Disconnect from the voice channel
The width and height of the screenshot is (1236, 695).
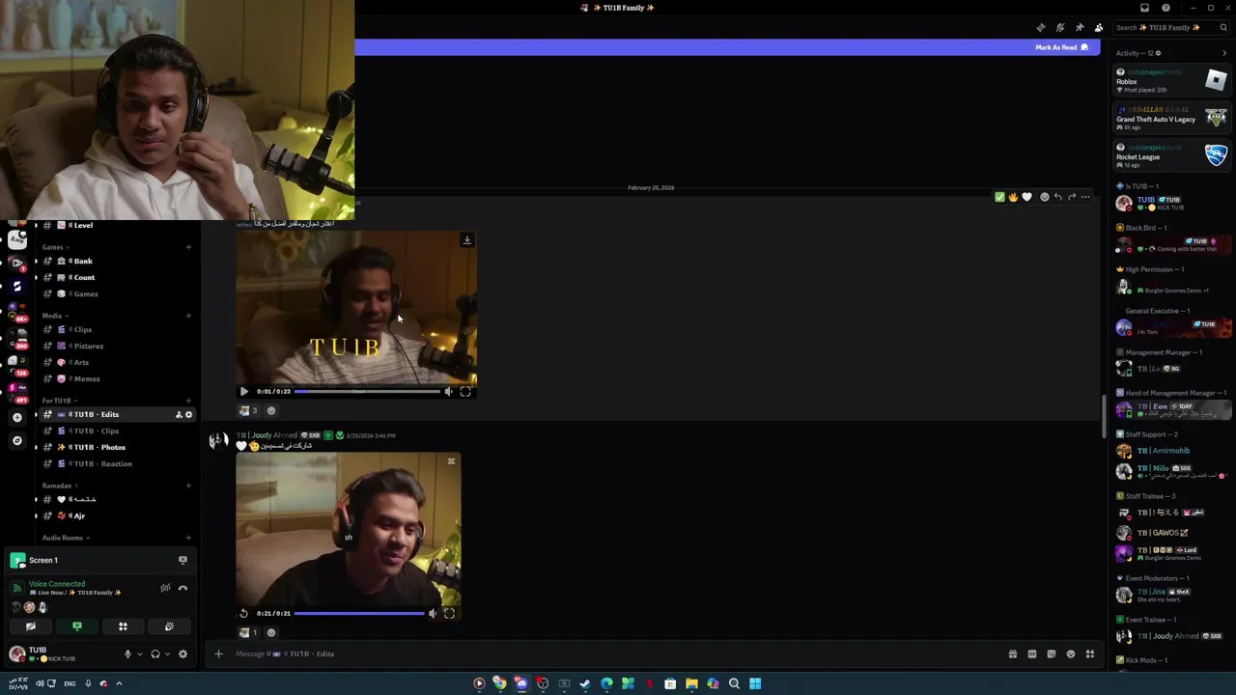(183, 589)
